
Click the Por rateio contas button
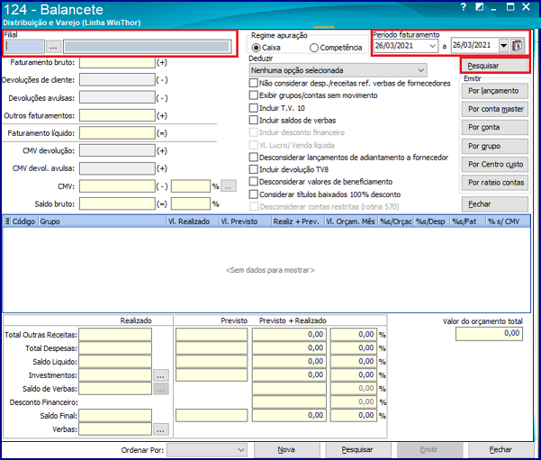coord(495,182)
